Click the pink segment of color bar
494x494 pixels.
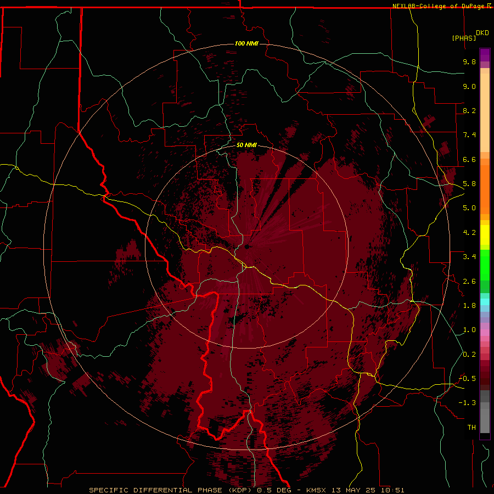(x=485, y=333)
